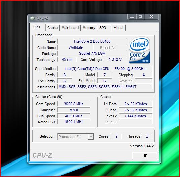Click the CPU-Z title bar diamond icon
Viewport: 180px width, 177px height.
click(x=32, y=18)
